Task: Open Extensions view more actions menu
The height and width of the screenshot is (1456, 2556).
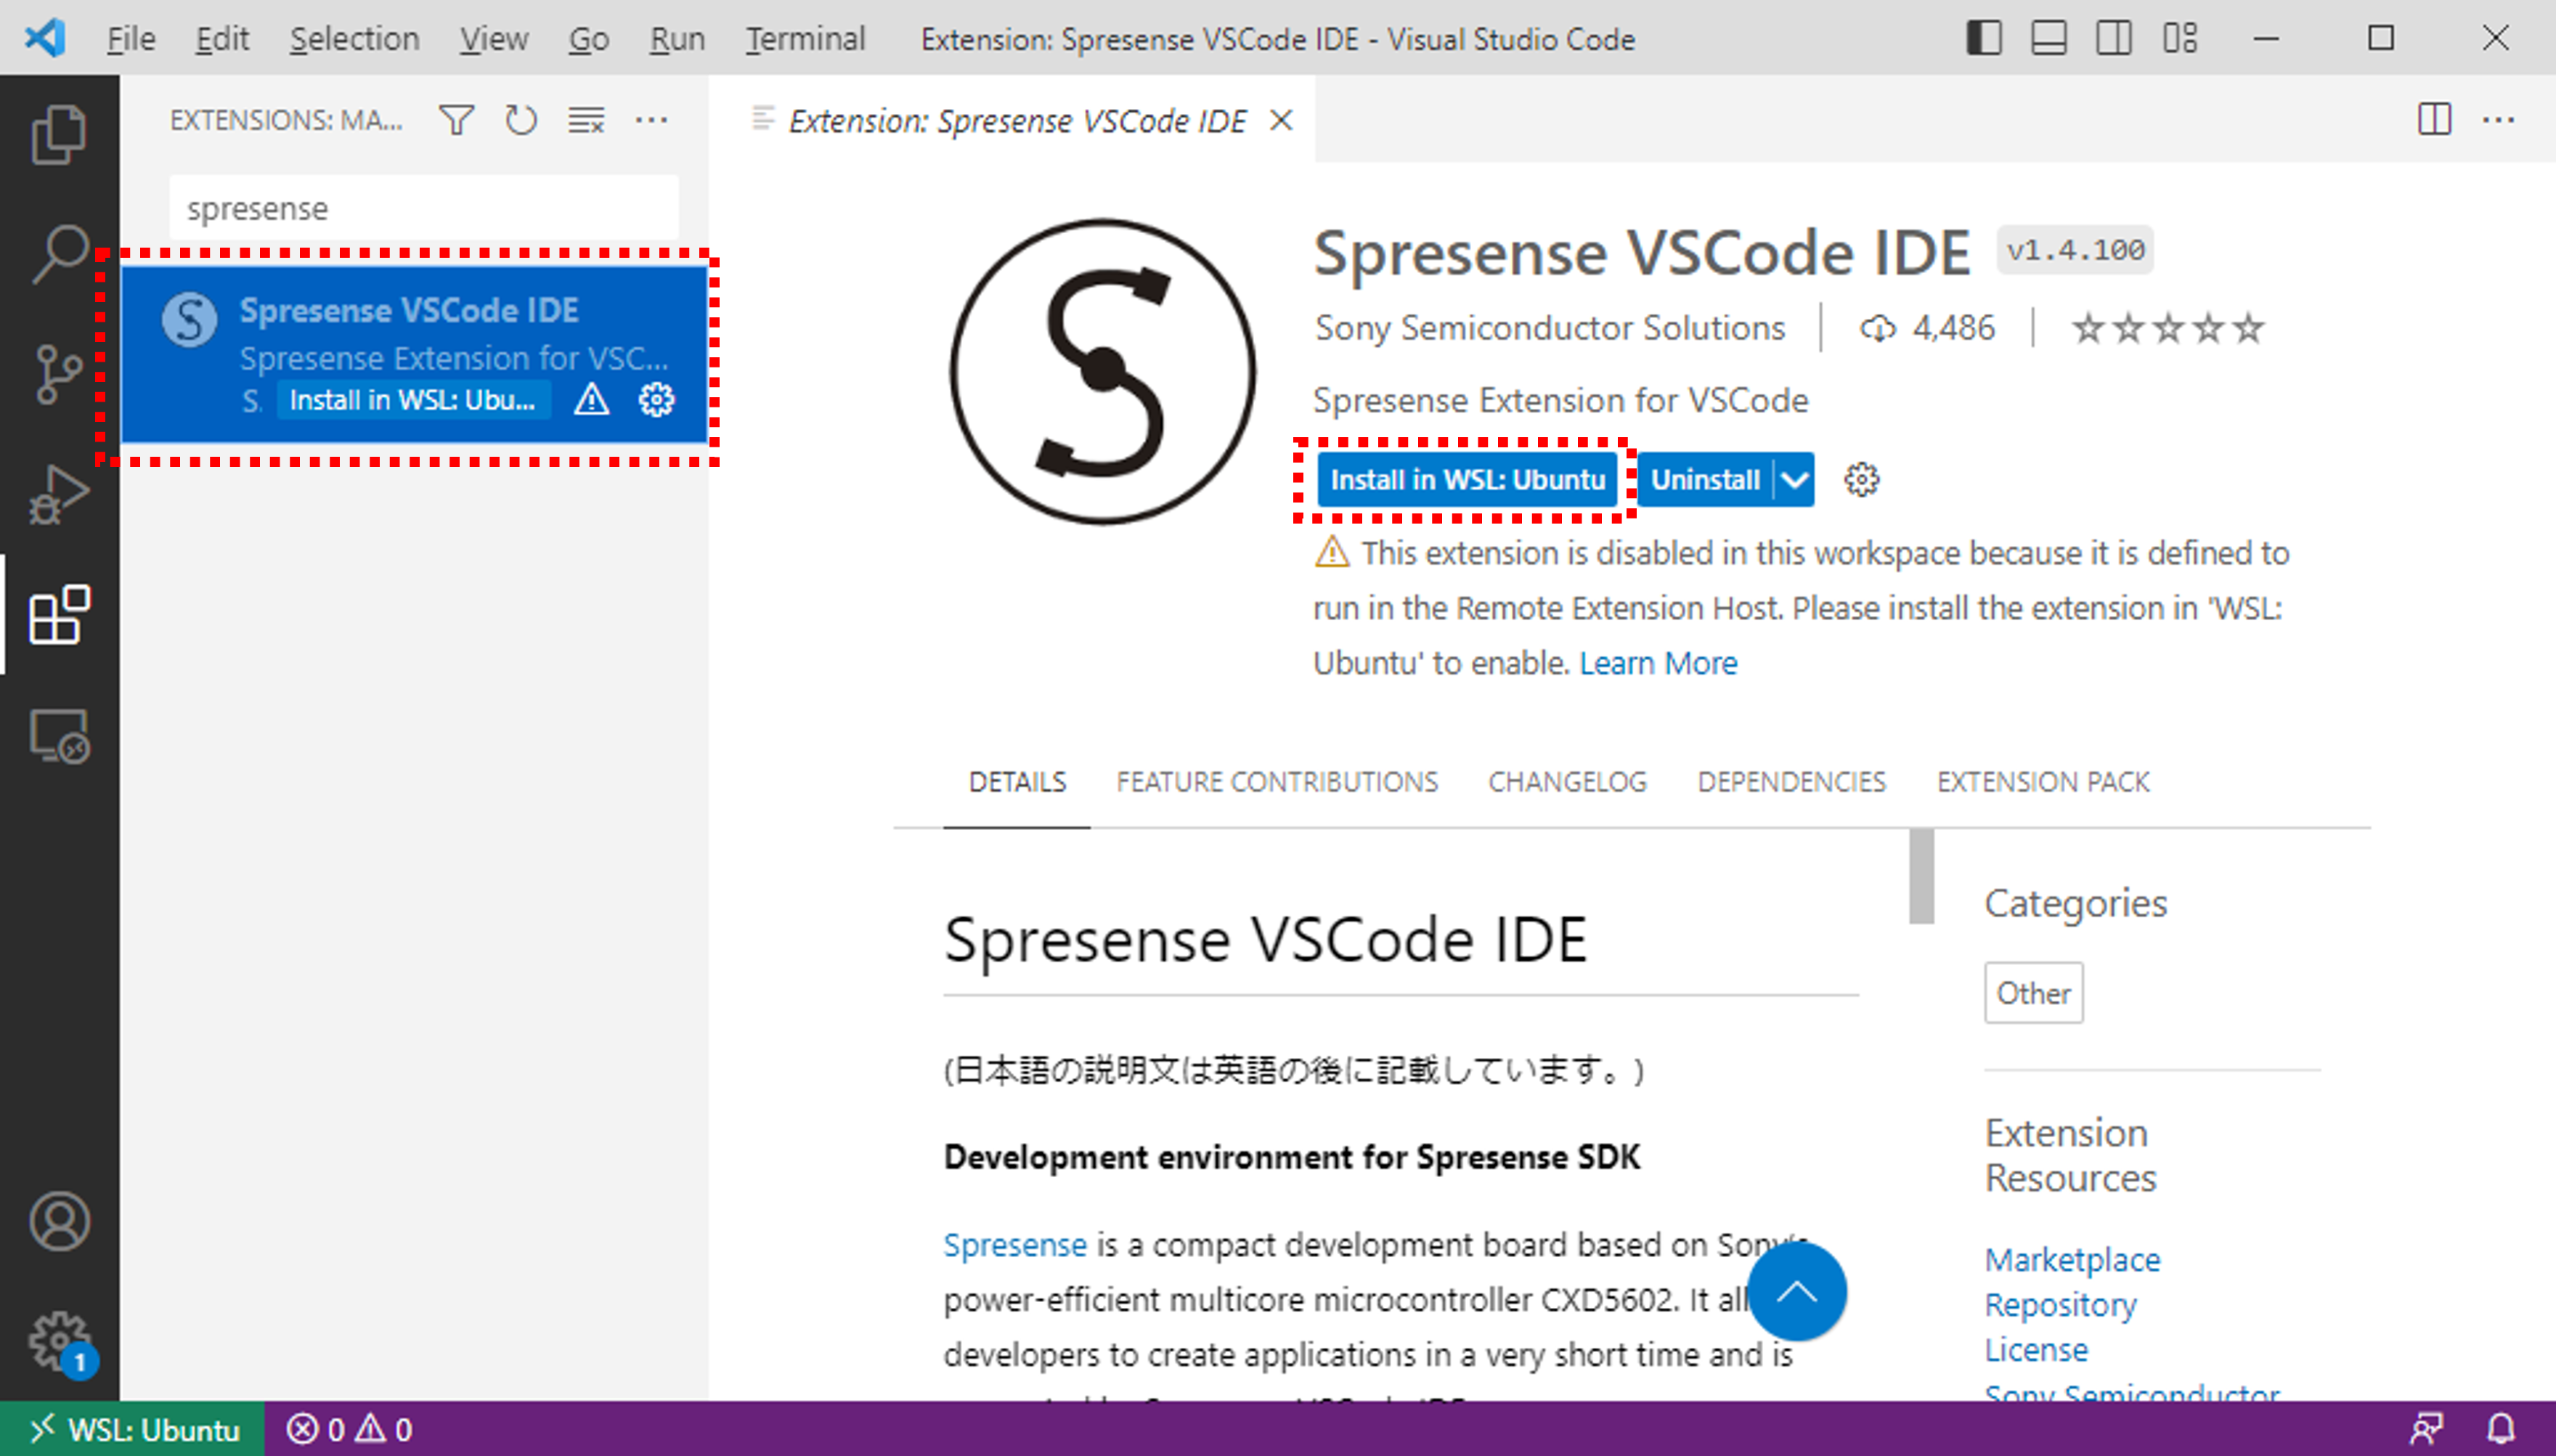Action: point(652,120)
